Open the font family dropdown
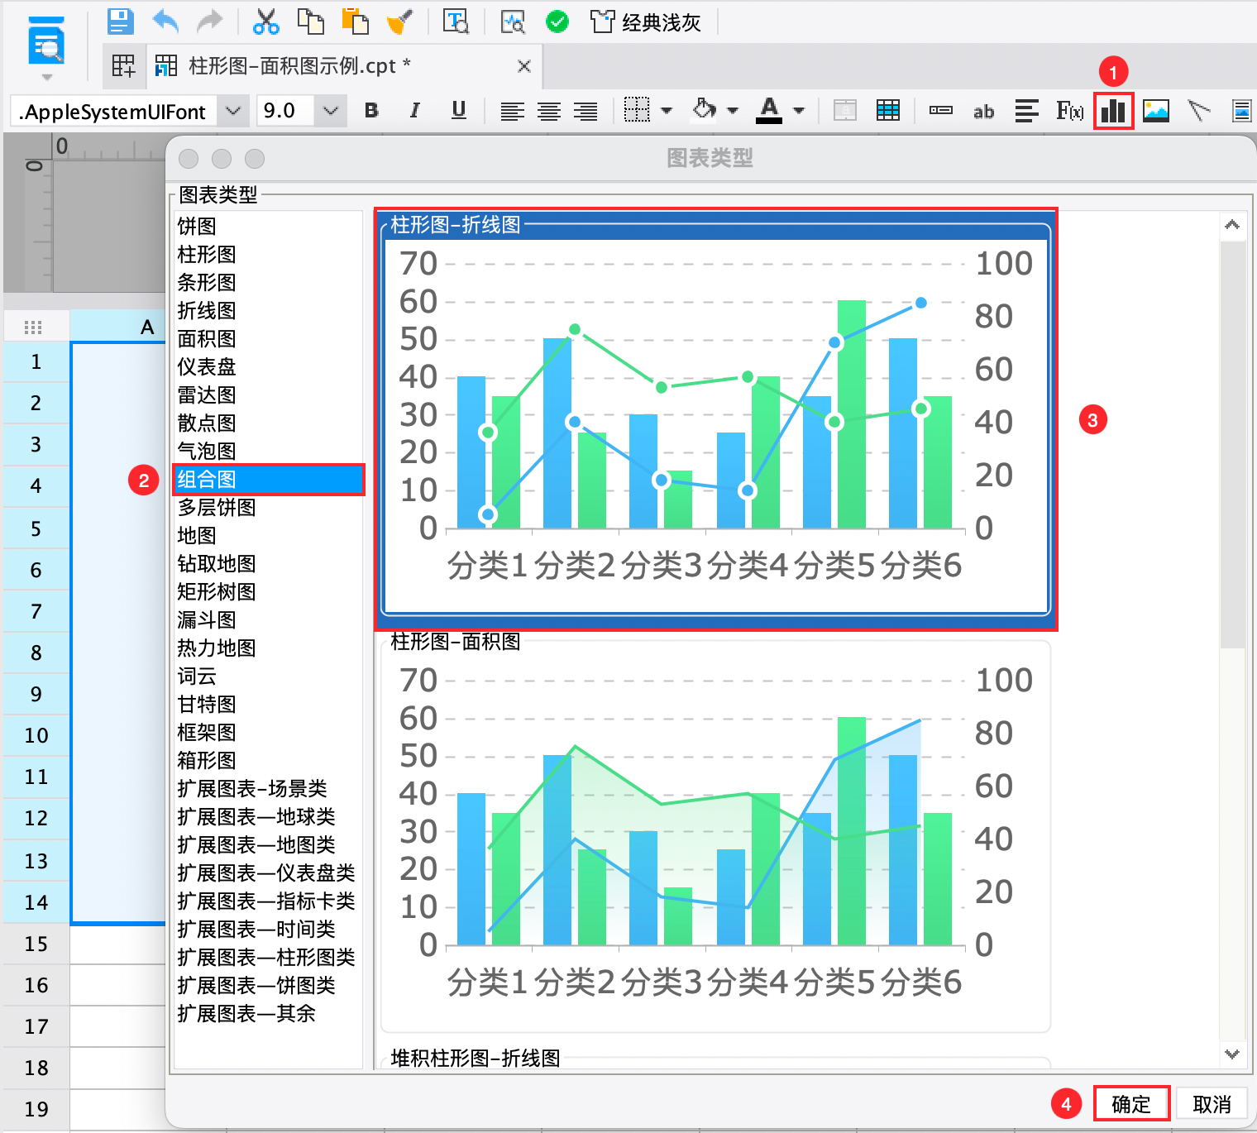This screenshot has height=1133, width=1257. 233,111
